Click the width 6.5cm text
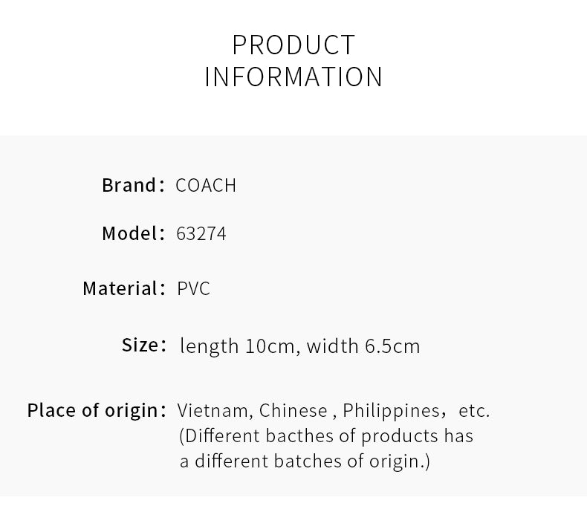This screenshot has height=512, width=587. [363, 346]
